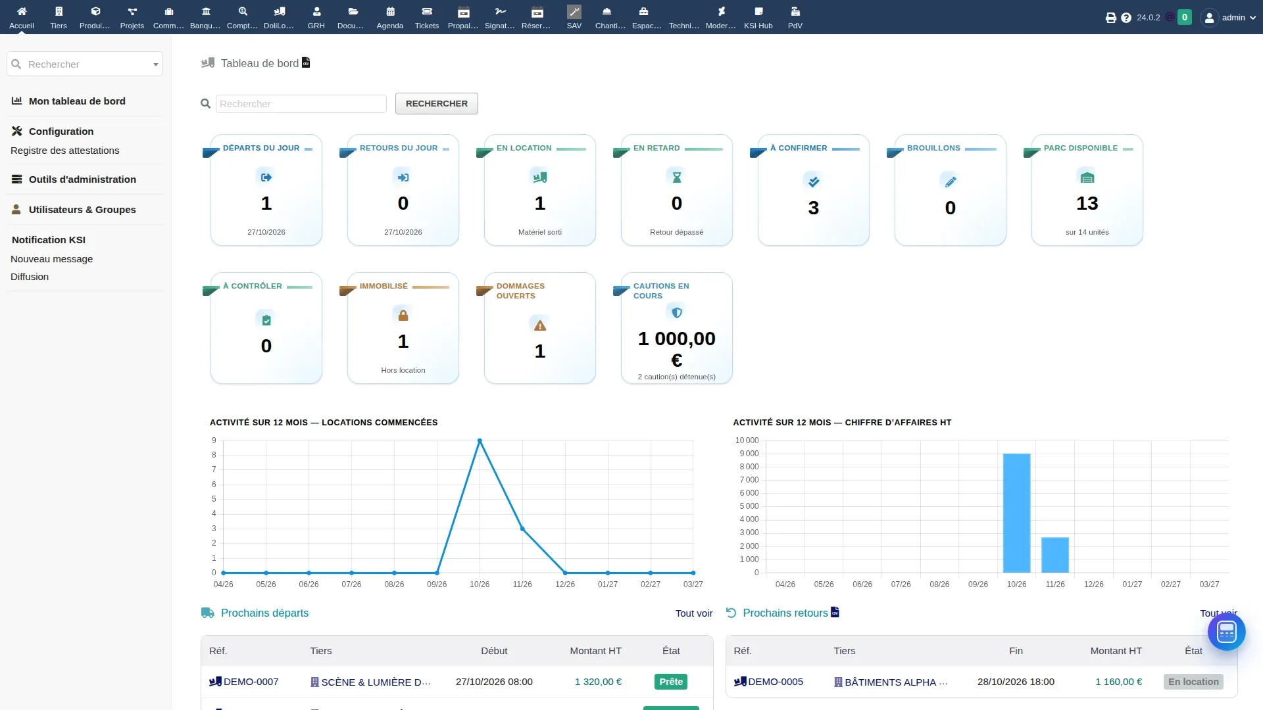Click the Départs du jour card icon
This screenshot has width=1263, height=710.
pyautogui.click(x=266, y=177)
